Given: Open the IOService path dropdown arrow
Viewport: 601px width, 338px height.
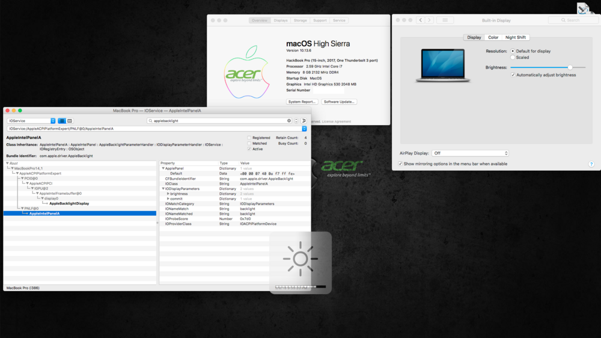Looking at the screenshot, I should tap(304, 129).
